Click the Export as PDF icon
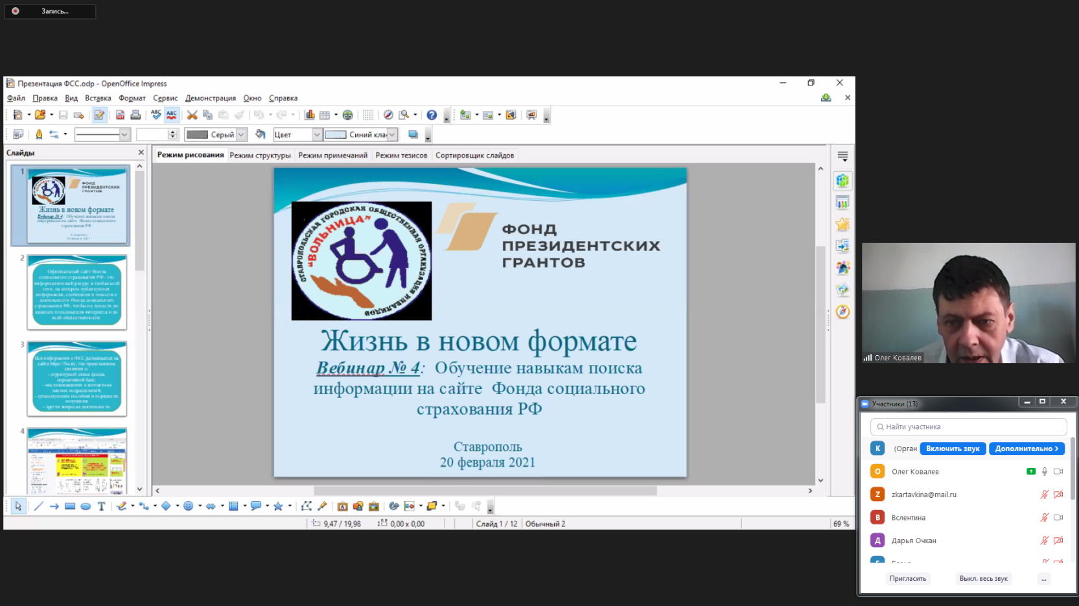This screenshot has height=606, width=1079. (x=120, y=115)
